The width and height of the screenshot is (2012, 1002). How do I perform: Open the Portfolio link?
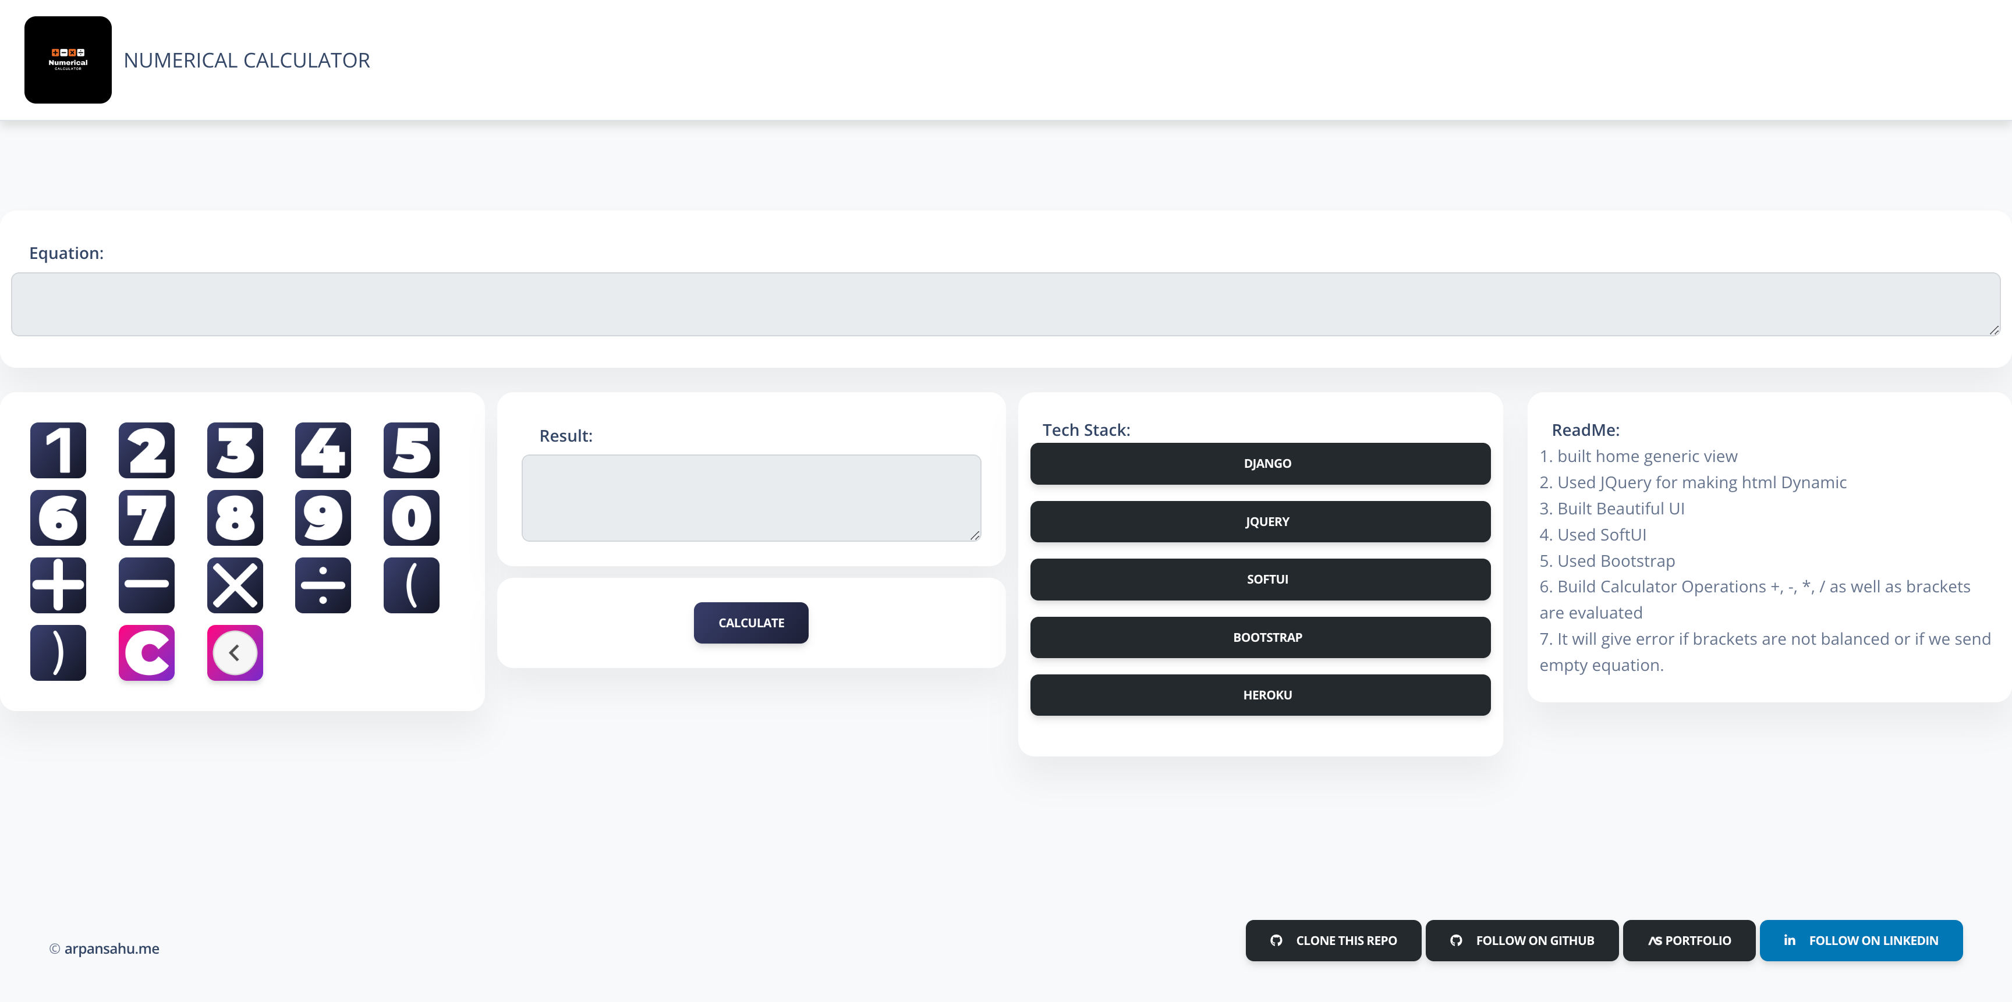(1689, 940)
